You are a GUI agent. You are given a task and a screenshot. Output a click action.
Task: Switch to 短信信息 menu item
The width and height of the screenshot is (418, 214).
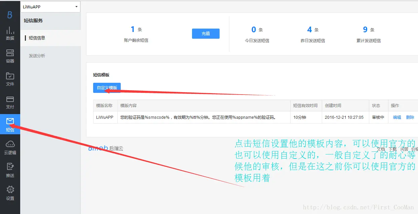tap(37, 38)
